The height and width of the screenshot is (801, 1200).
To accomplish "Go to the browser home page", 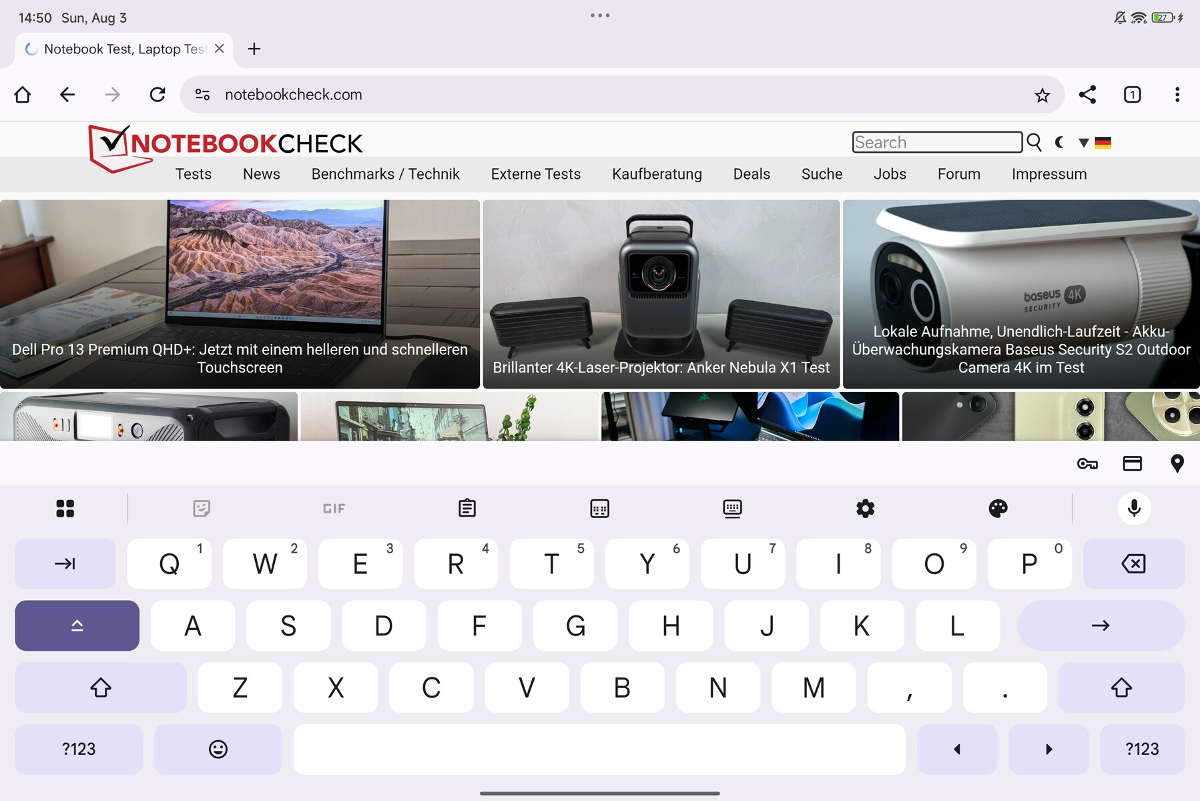I will pos(23,95).
